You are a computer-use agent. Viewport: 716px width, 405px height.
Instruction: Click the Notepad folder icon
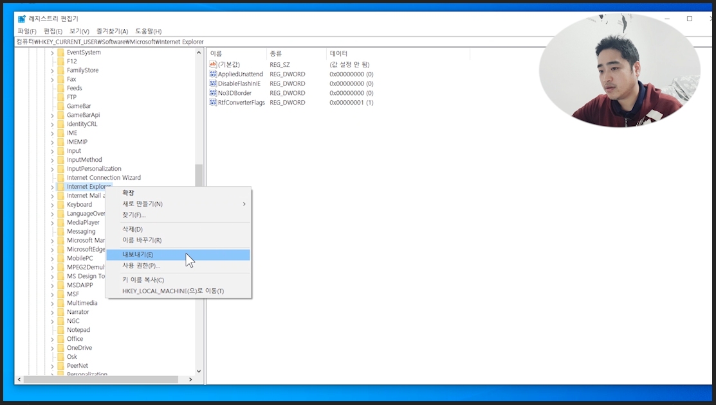click(x=60, y=330)
